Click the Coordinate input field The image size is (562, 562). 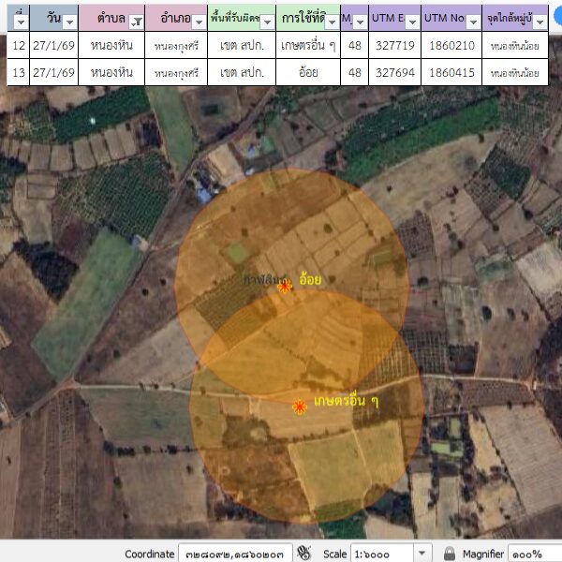(235, 554)
